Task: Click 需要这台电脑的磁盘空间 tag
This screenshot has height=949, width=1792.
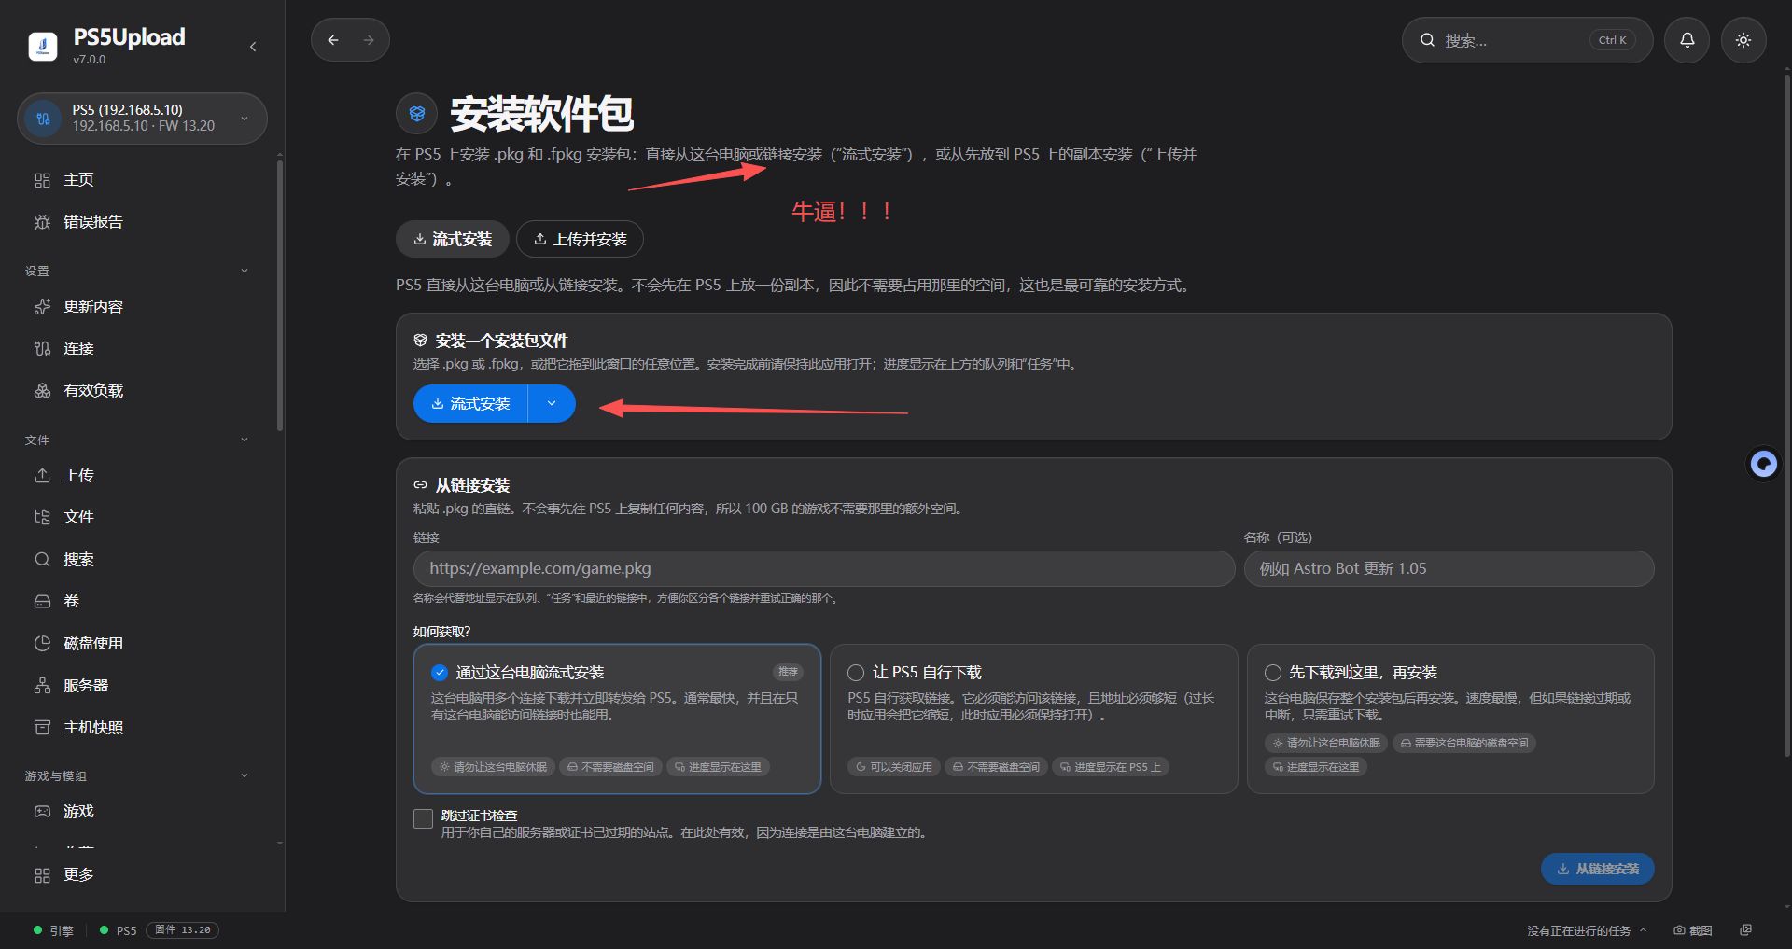Action: (1464, 743)
